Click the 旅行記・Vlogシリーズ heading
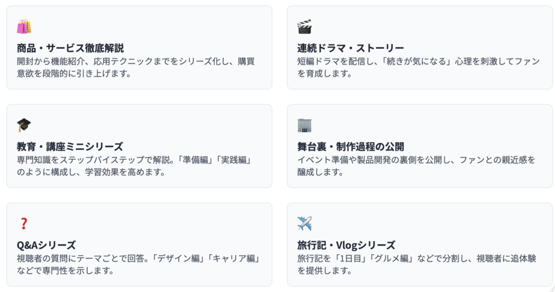Screen dimensions: 555x292 (x=346, y=245)
